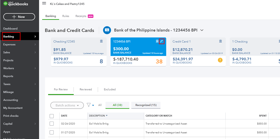Click the bank icon on 1234456 BPI card

point(157,41)
